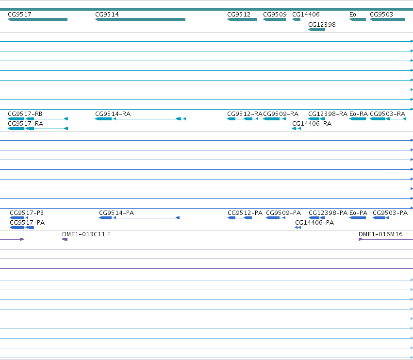Select the CG9509 gene label

[275, 15]
